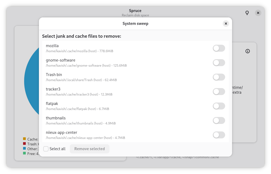This screenshot has width=271, height=174.
Task: Click the Remove selected button
Action: (90, 149)
